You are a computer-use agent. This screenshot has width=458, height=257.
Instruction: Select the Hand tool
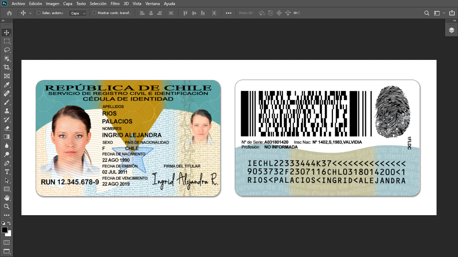tap(7, 198)
